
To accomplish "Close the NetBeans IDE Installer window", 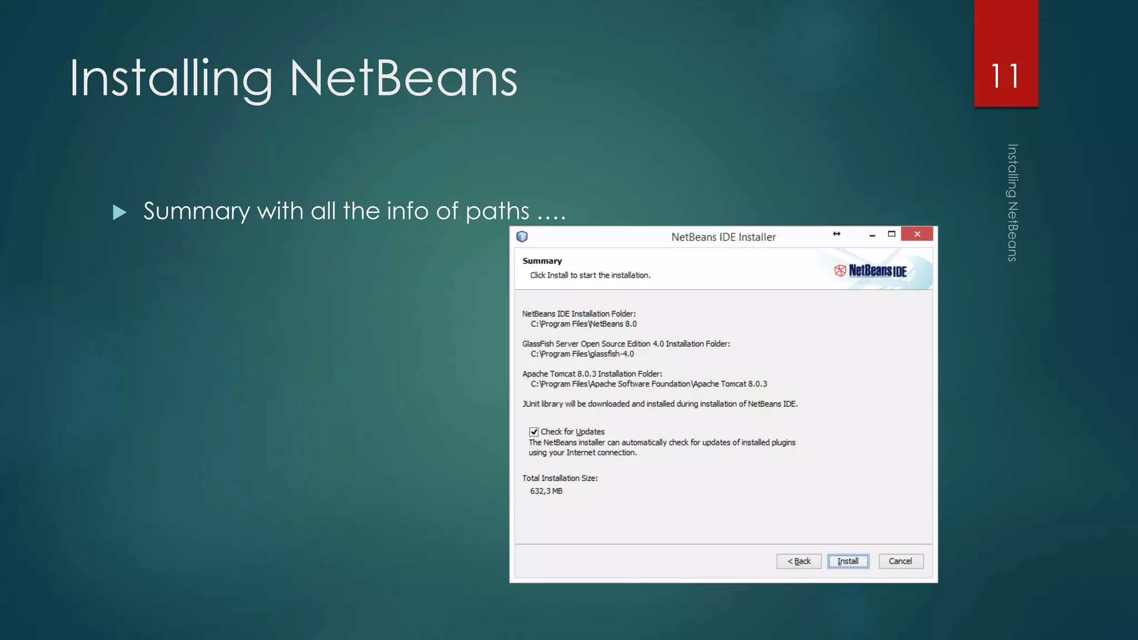I will coord(917,234).
